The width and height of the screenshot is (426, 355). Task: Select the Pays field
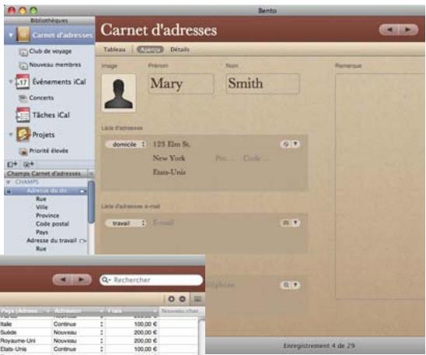[x=41, y=232]
